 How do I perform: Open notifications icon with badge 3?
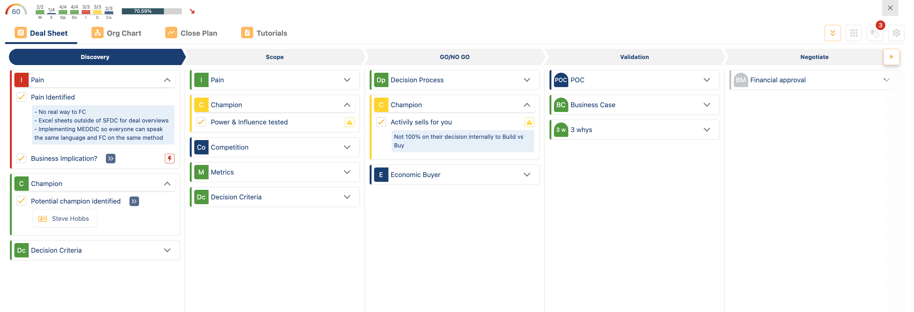[x=875, y=33]
